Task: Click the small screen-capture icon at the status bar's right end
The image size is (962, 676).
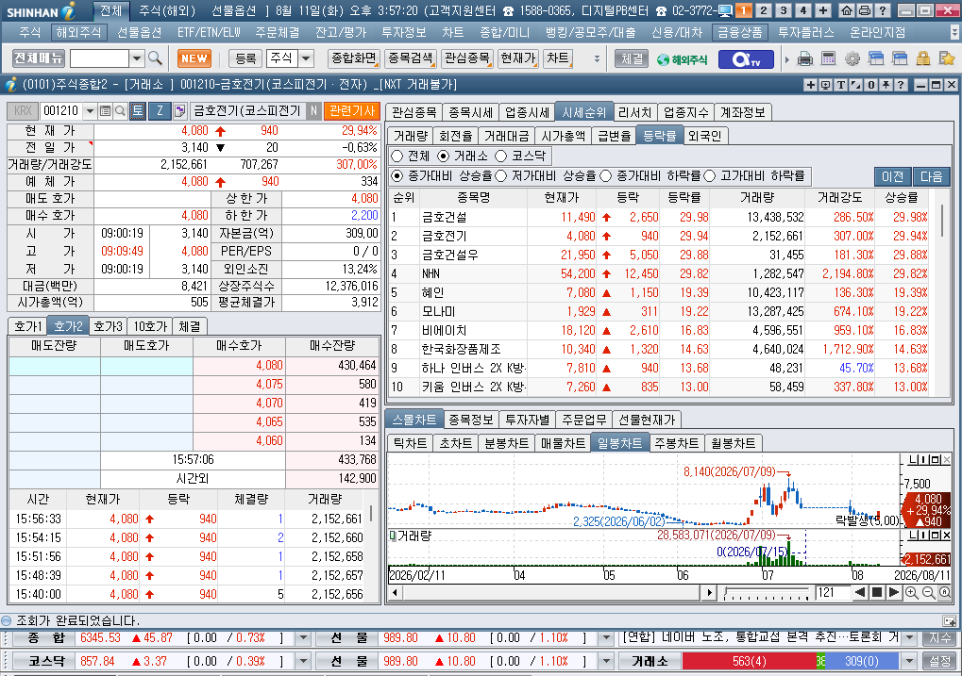Action: [x=949, y=620]
